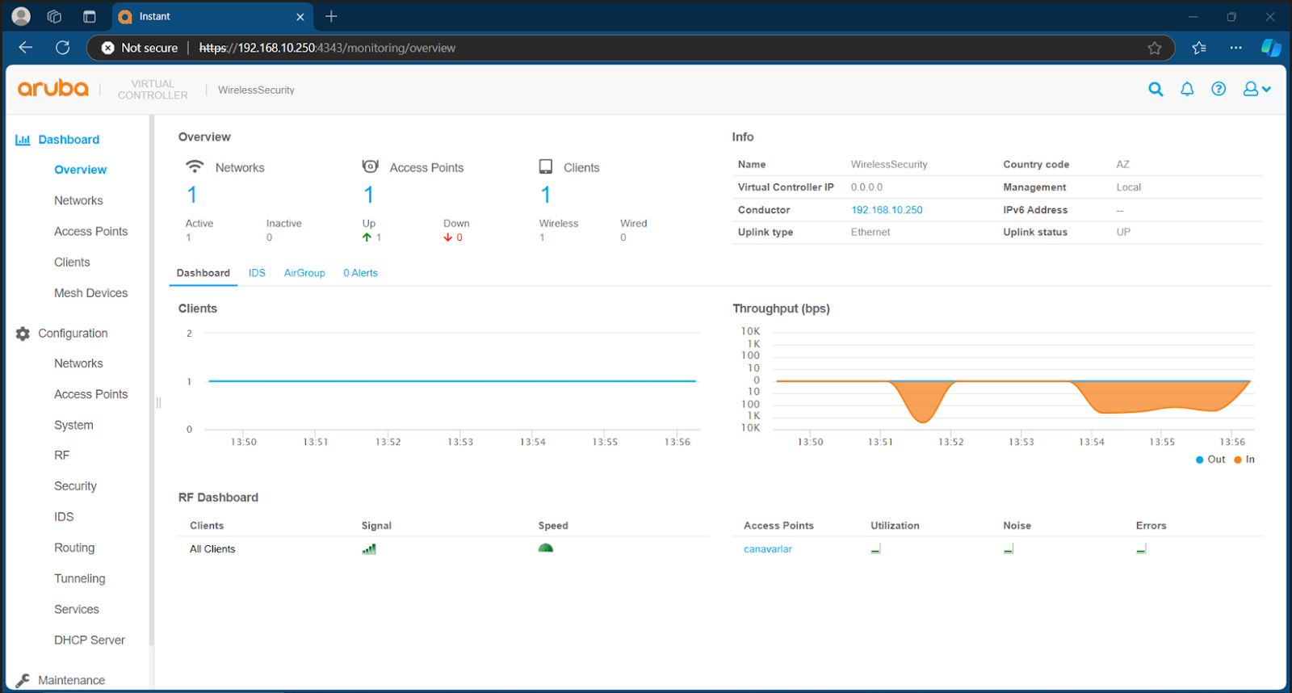
Task: Click the sidebar collapse handle
Action: (158, 402)
